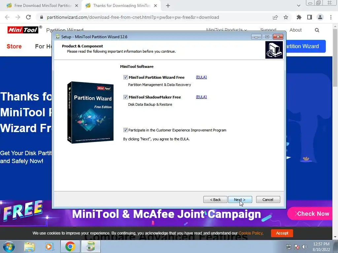This screenshot has height=253, width=338.
Task: Cancel the MiniTool setup
Action: (x=268, y=199)
